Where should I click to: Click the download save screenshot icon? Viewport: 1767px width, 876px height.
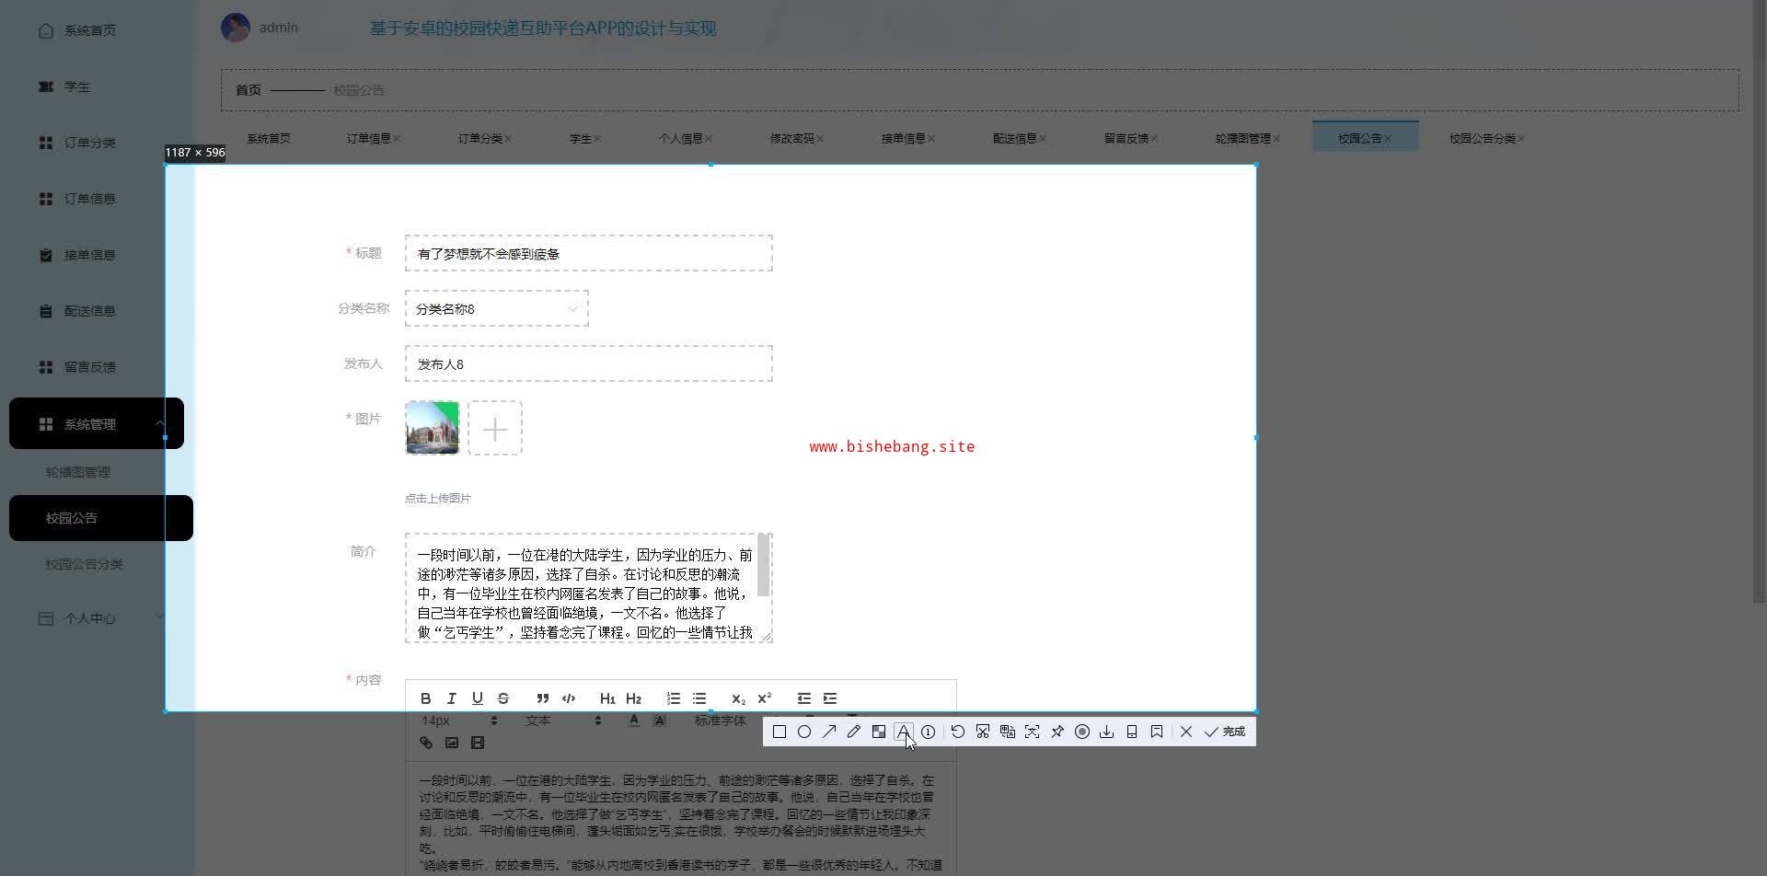click(1107, 732)
